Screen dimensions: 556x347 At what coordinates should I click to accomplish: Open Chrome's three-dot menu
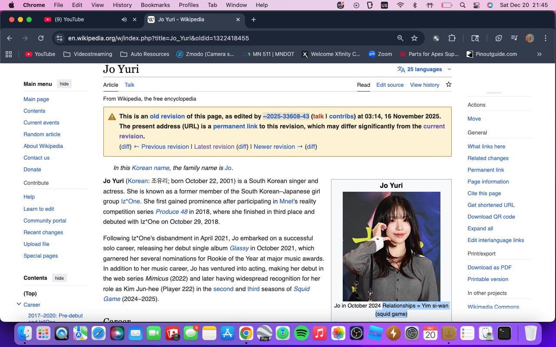(x=546, y=38)
